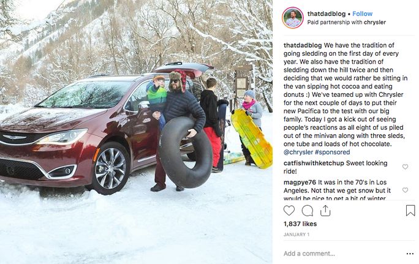Save post with bookmark icon
The image size is (419, 264).
click(410, 211)
